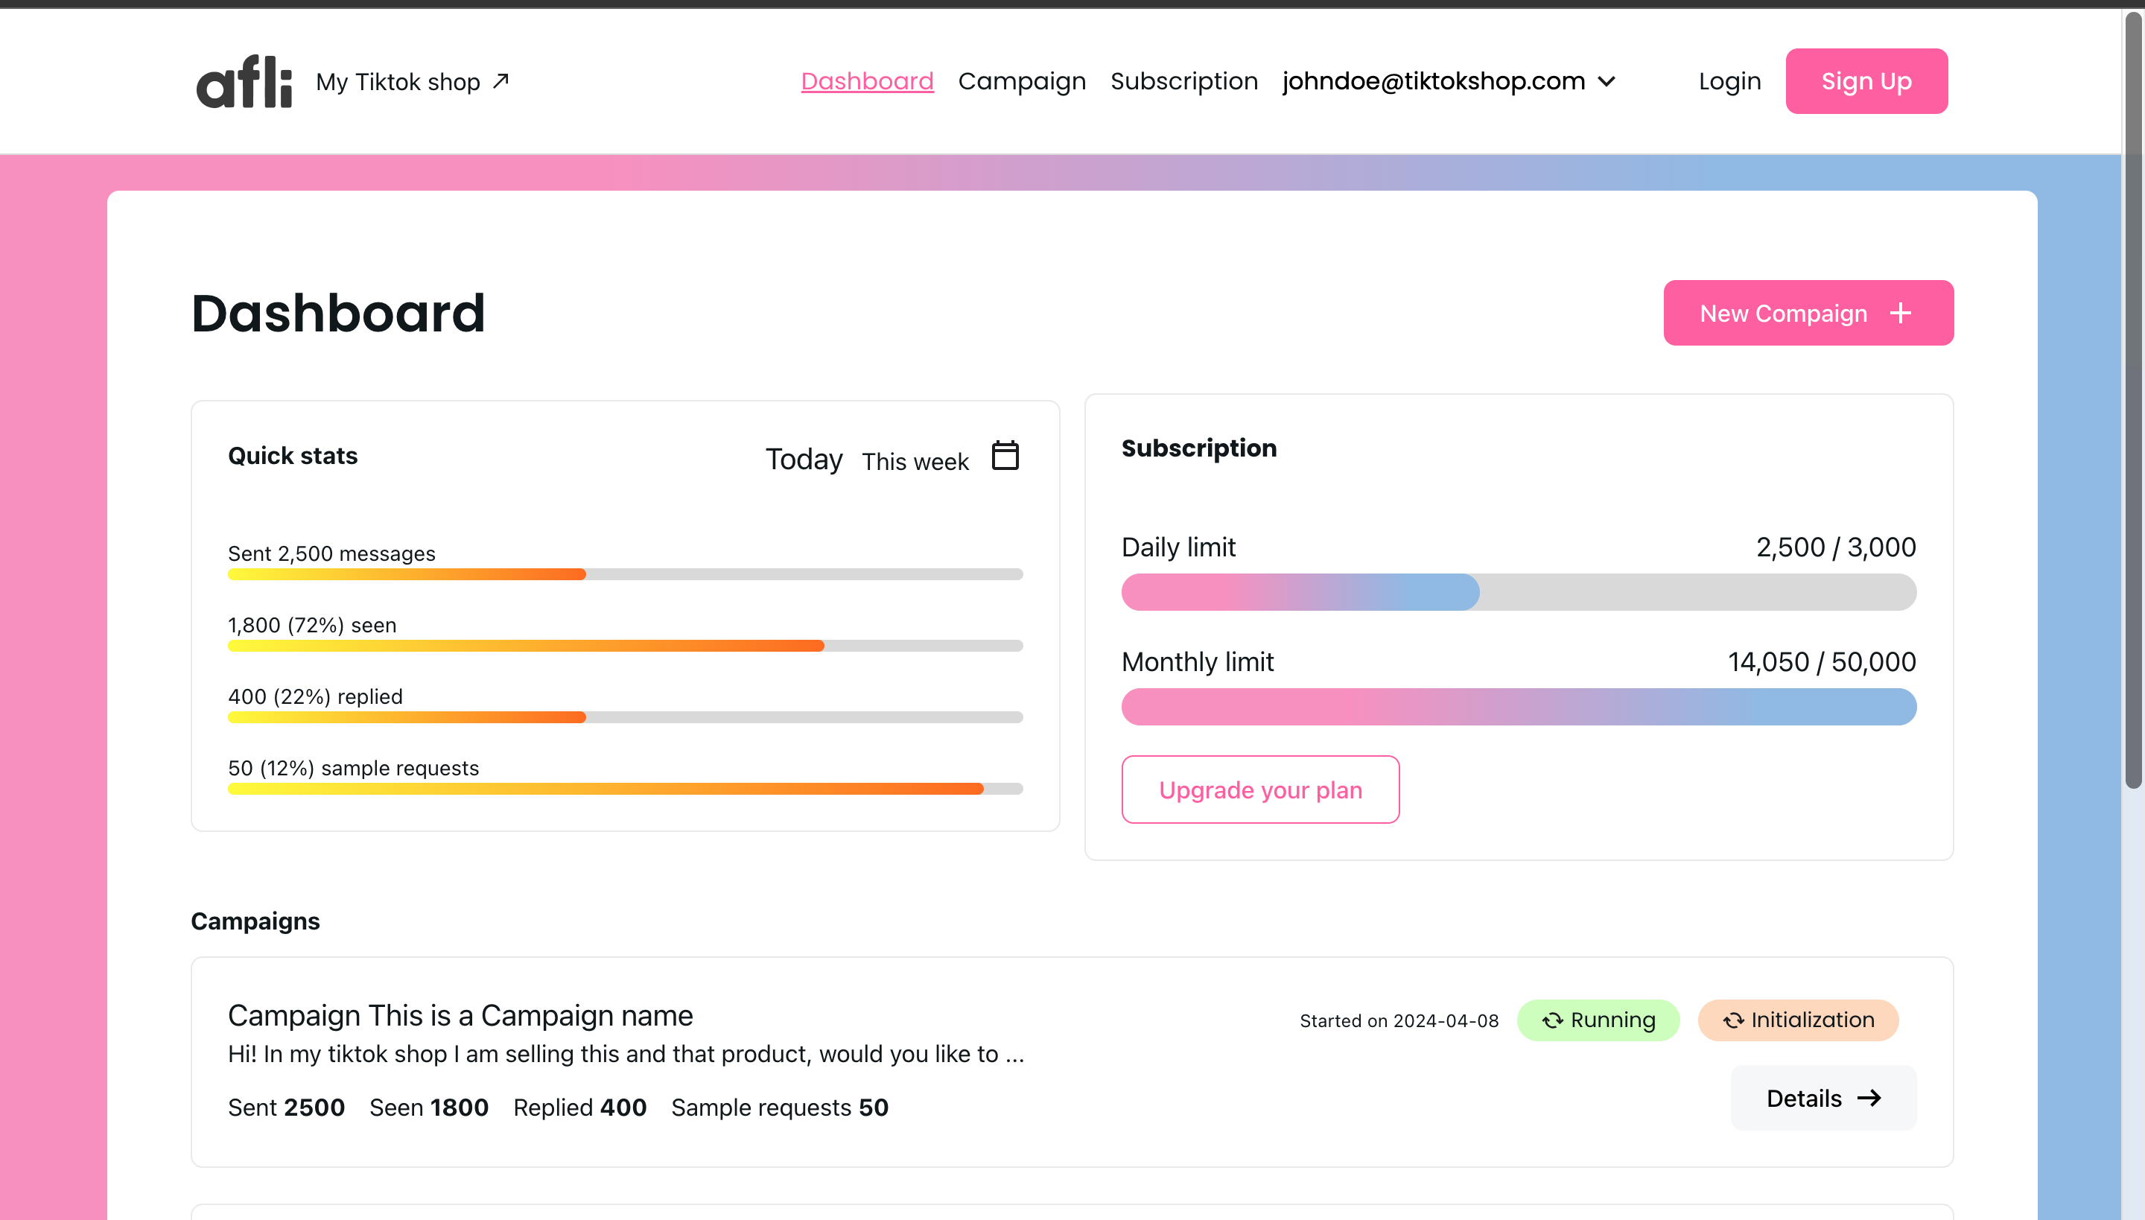Image resolution: width=2145 pixels, height=1220 pixels.
Task: Switch Quick stats to This week
Action: point(915,461)
